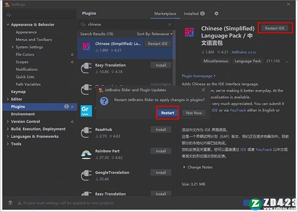Click the GoogleTranslation plugin icon
Screen dimensions: 298x212
click(86, 175)
